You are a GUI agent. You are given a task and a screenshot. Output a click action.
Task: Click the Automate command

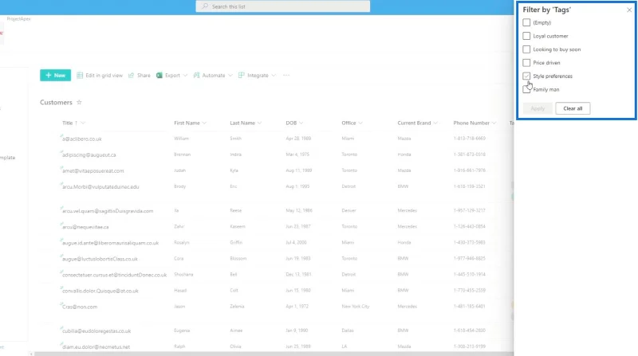[213, 75]
